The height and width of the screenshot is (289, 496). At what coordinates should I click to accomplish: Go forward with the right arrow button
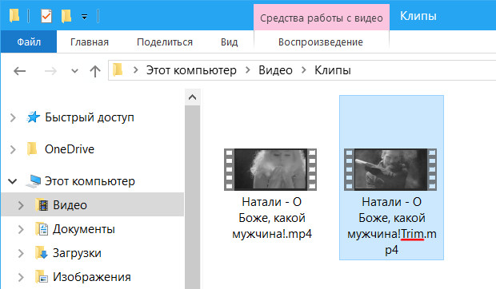pos(50,71)
